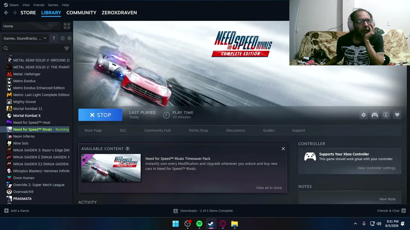Click the sort ascending arrow in library sidebar
410x230 pixels.
pyautogui.click(x=54, y=38)
